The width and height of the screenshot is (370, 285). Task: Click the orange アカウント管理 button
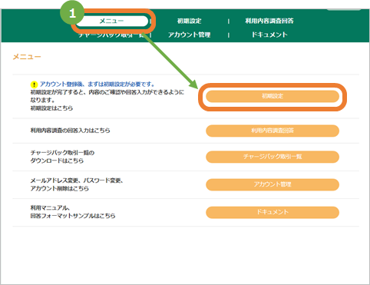coord(273,184)
